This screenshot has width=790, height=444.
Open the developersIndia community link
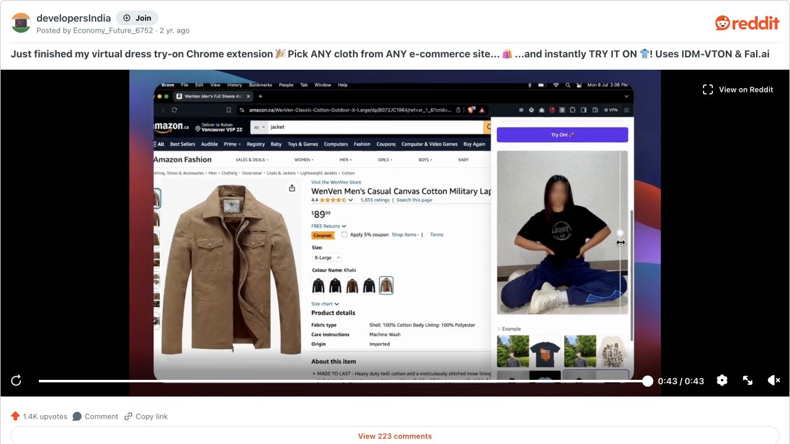pos(73,18)
